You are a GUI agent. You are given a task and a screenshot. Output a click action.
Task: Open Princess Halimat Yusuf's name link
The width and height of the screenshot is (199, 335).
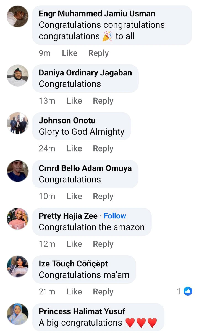pyautogui.click(x=82, y=311)
